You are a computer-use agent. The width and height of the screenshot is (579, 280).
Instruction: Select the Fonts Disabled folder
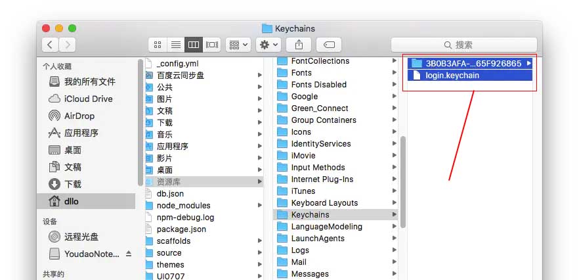click(336, 85)
